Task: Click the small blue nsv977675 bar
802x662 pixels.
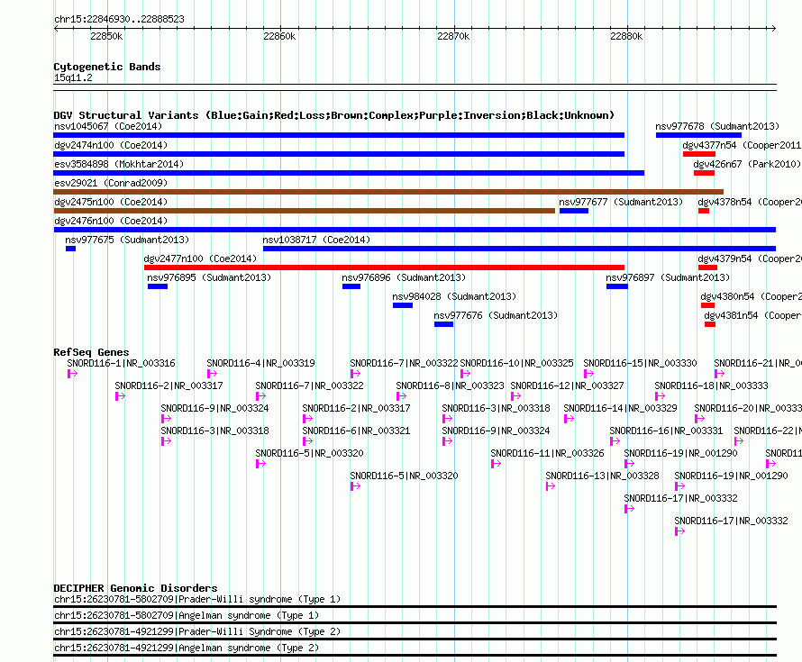Action: (70, 249)
